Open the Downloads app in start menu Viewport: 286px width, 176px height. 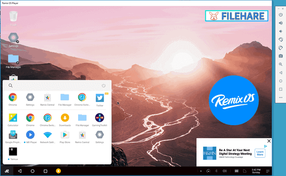point(65,118)
